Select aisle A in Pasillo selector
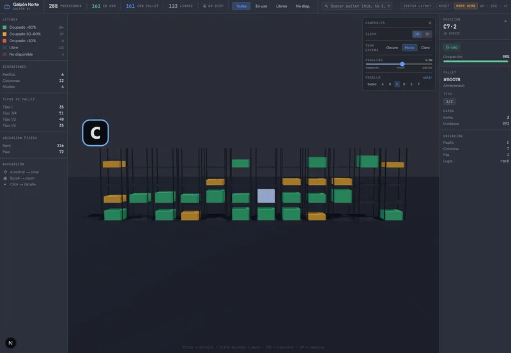The image size is (511, 353). 383,84
